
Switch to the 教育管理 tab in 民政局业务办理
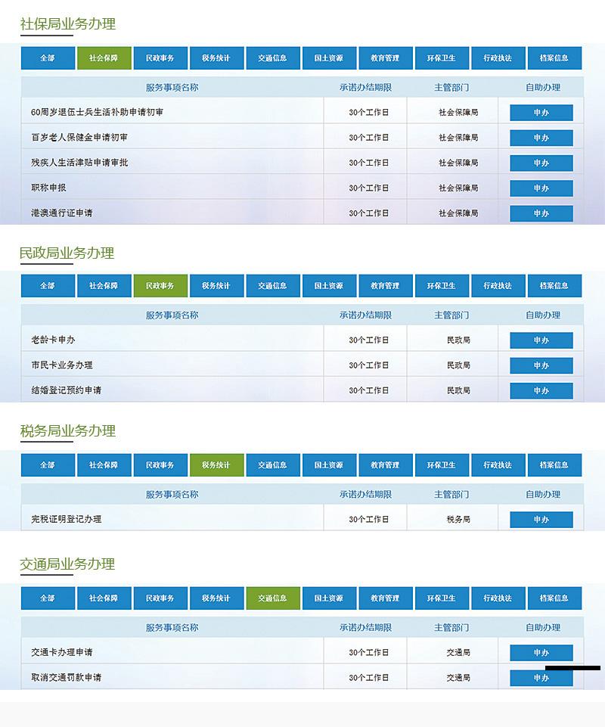tap(386, 286)
